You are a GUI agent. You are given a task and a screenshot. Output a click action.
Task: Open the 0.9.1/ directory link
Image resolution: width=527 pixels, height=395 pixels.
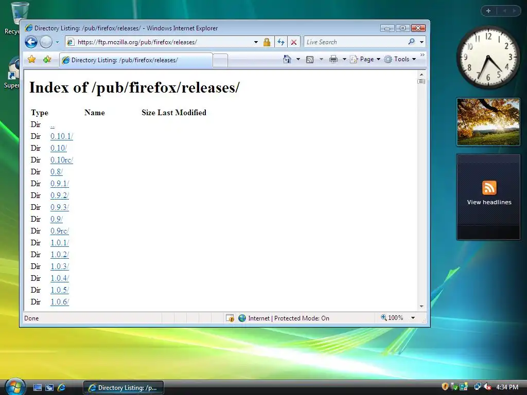coord(60,184)
